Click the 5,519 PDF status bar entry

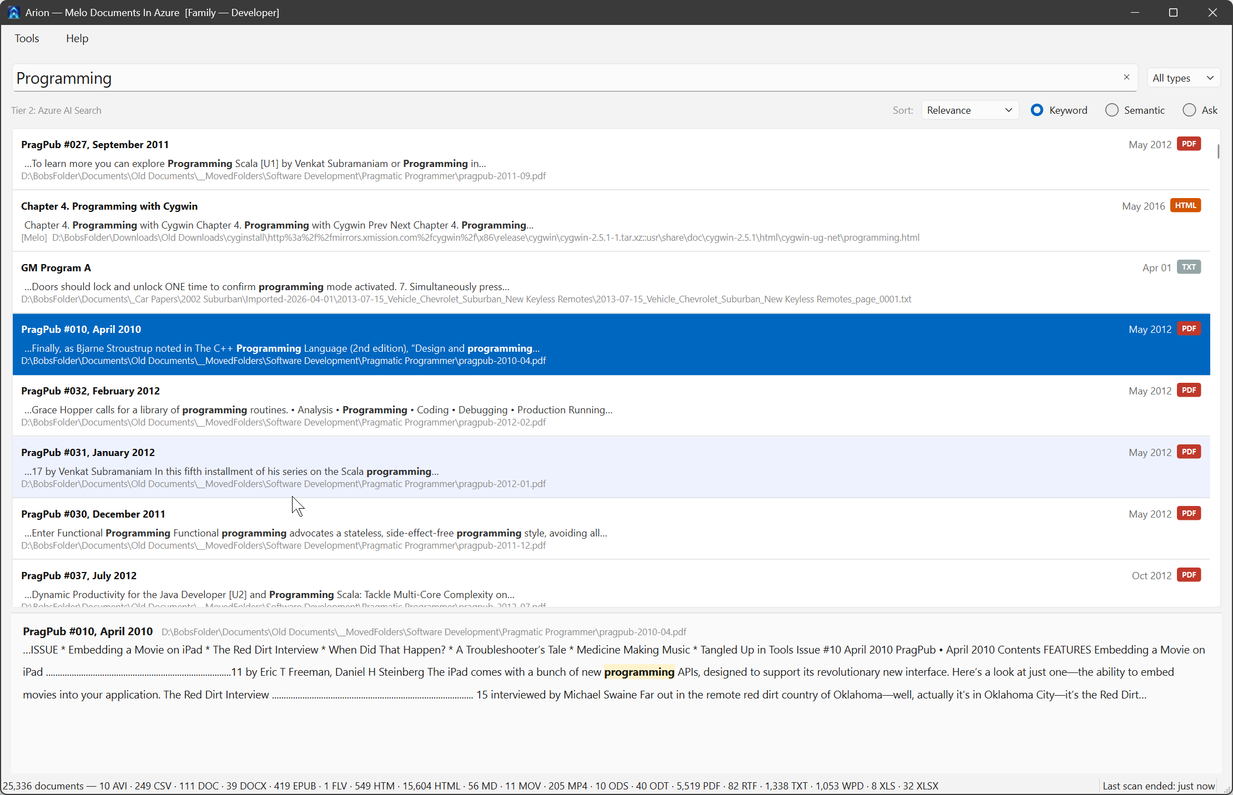[698, 786]
